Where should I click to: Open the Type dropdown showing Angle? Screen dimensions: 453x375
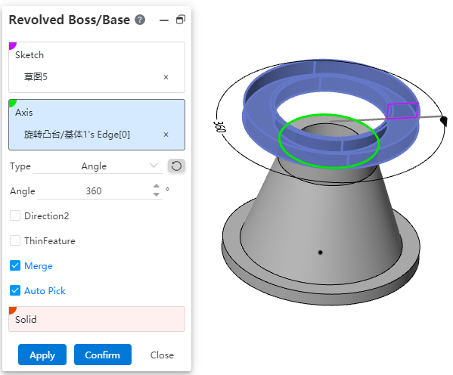[x=98, y=166]
